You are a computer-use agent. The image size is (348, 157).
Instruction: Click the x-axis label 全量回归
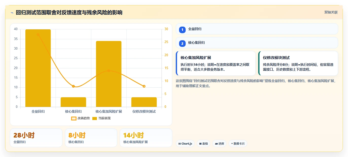[38, 111]
